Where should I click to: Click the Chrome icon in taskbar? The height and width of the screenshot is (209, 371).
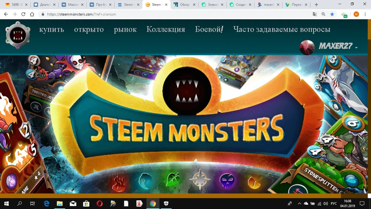[x=153, y=203]
